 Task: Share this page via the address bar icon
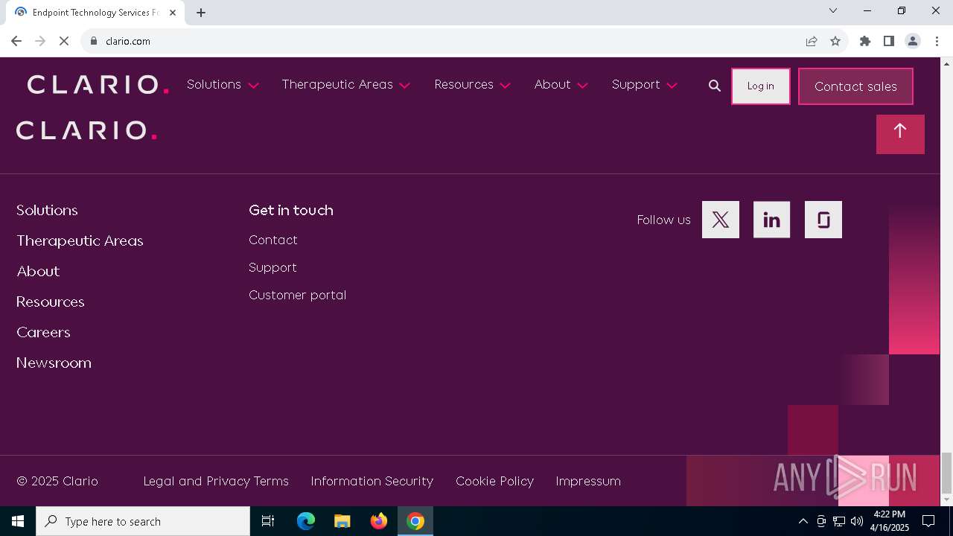coord(812,41)
